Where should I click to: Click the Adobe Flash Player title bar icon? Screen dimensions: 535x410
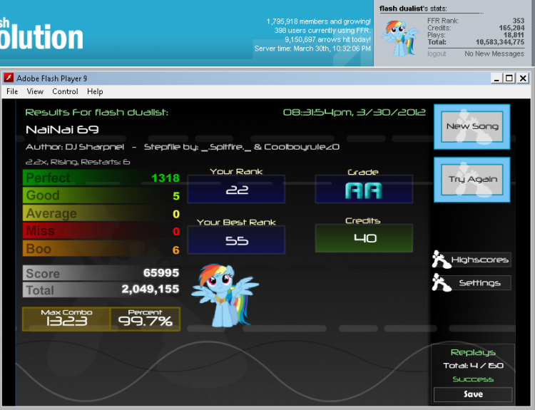pos(9,78)
